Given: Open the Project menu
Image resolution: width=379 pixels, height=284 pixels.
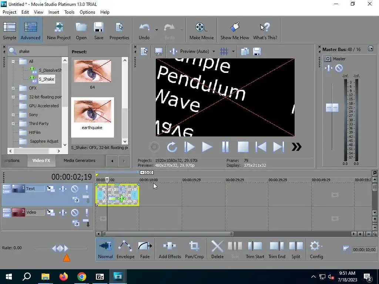Looking at the screenshot, I should point(9,12).
